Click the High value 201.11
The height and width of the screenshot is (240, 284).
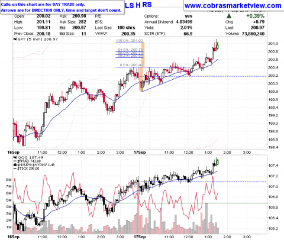pos(43,22)
